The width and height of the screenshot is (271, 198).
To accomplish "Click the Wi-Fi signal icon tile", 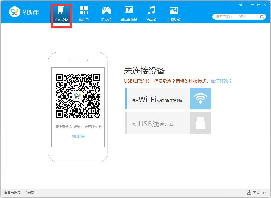I will pos(201,99).
